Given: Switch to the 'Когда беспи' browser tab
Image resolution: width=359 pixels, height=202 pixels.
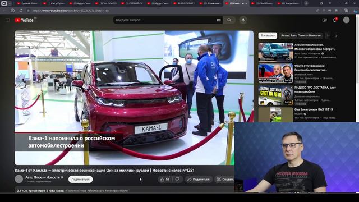Looking at the screenshot, I should pos(288,3).
